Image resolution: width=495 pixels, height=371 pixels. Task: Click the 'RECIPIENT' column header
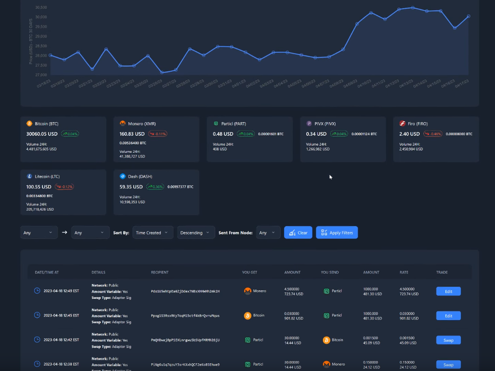point(160,272)
